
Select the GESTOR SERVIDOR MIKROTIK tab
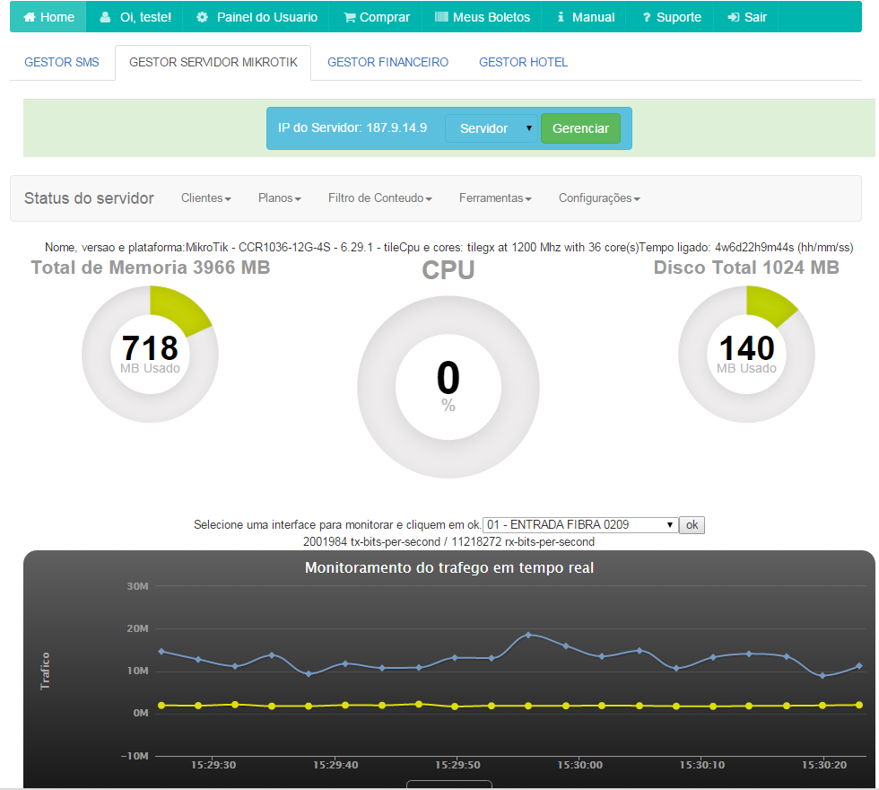(x=213, y=62)
